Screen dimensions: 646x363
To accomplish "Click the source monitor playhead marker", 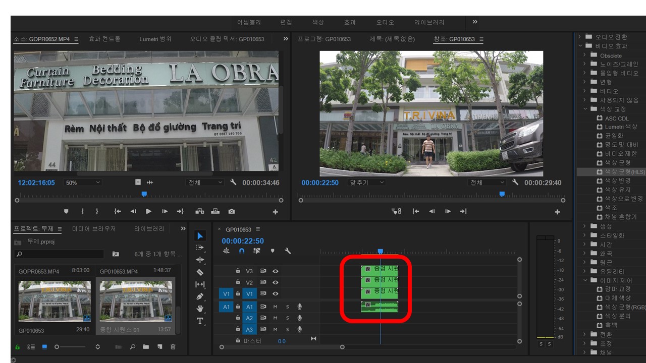I will click(x=144, y=194).
